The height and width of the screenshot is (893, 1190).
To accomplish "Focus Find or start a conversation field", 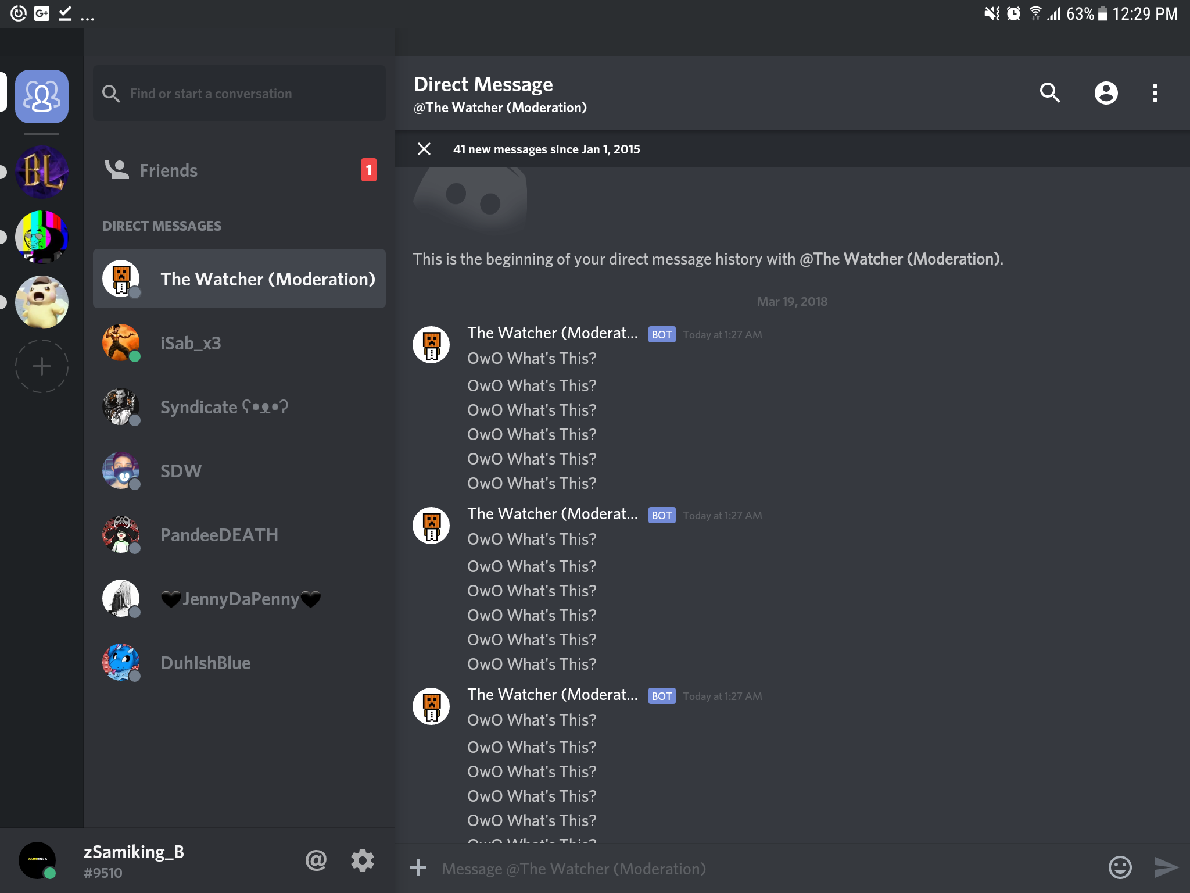I will click(x=239, y=94).
